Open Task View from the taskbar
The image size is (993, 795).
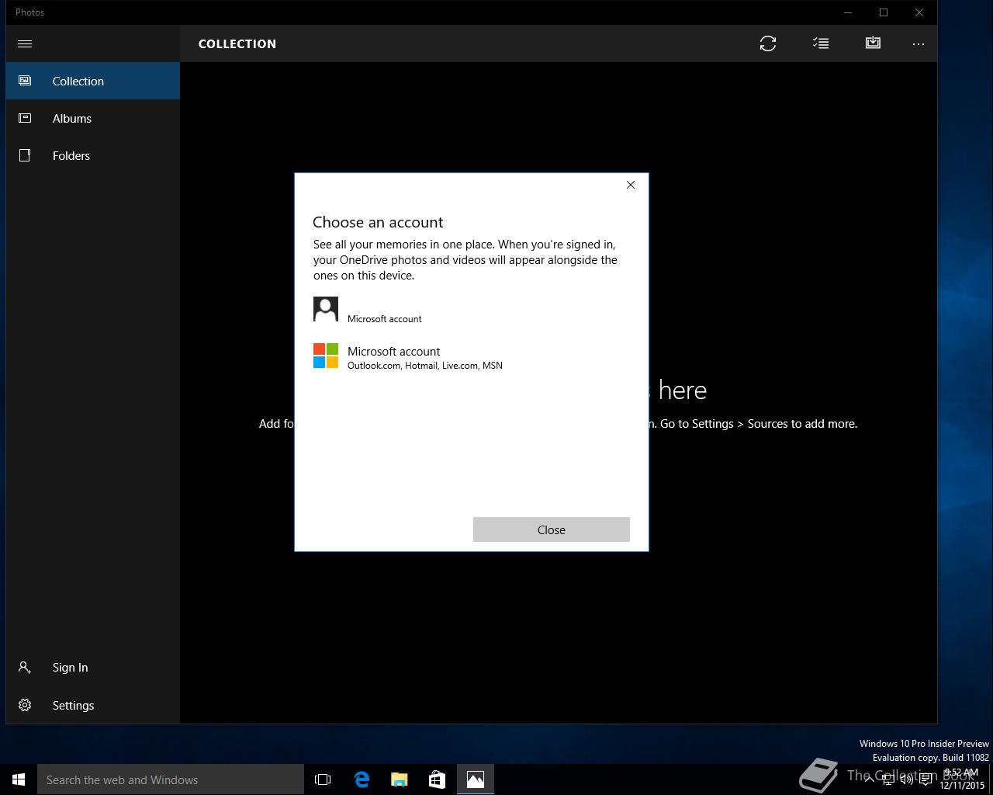(323, 779)
